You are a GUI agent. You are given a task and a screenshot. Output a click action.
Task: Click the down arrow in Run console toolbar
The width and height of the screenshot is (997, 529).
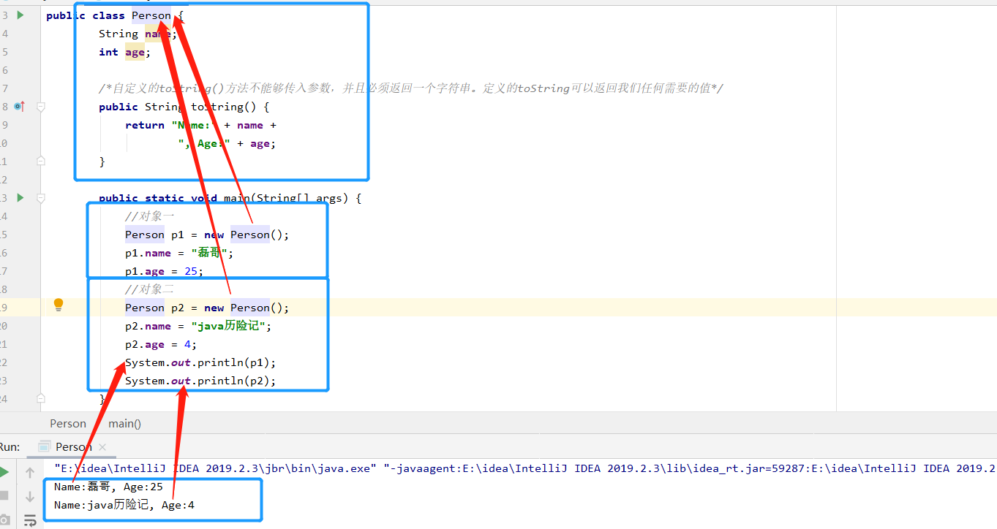30,497
